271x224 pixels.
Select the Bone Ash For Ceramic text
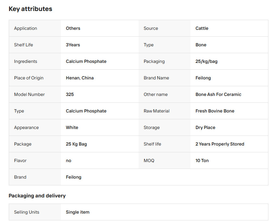218,94
